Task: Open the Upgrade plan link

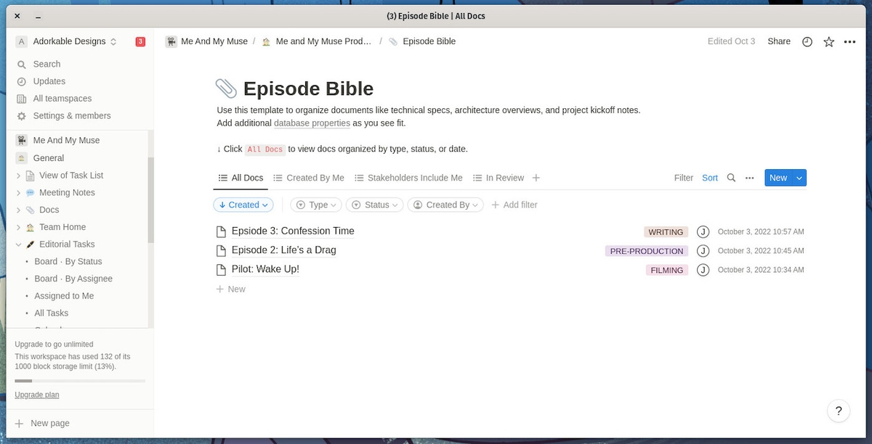Action: click(x=36, y=395)
